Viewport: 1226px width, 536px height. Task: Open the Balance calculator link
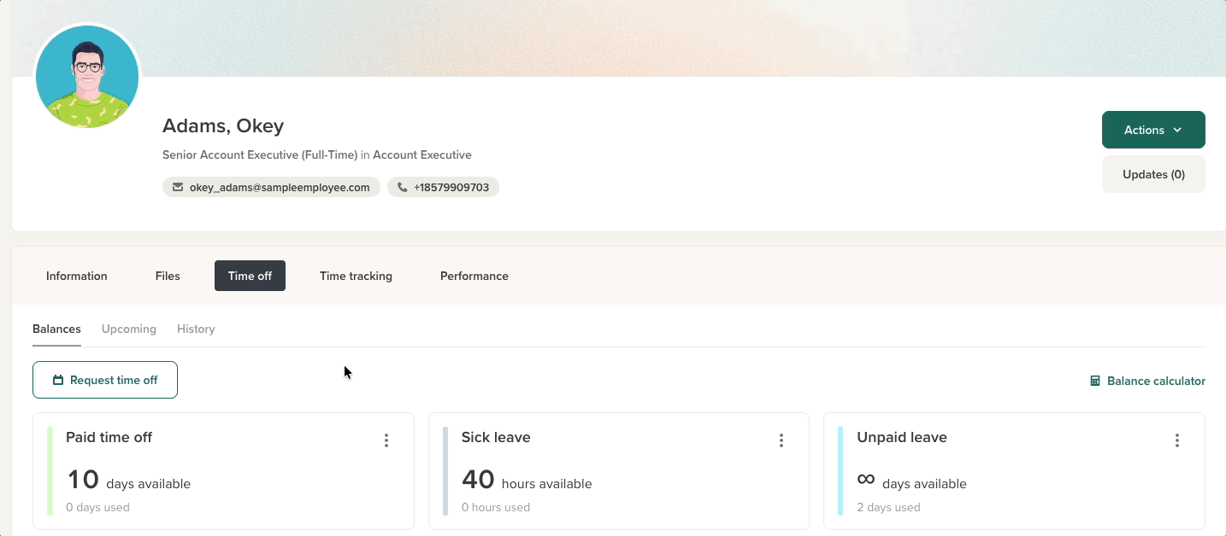(1147, 382)
